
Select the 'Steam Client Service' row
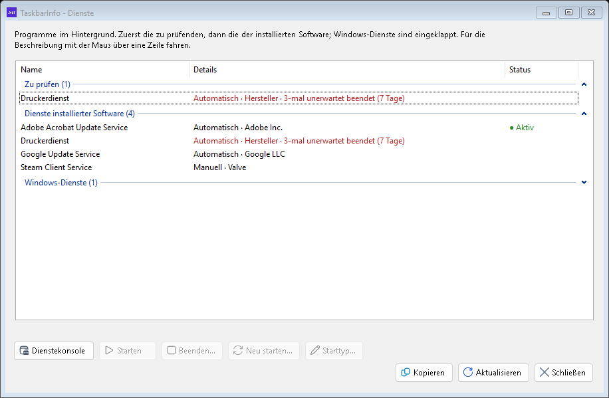point(299,167)
